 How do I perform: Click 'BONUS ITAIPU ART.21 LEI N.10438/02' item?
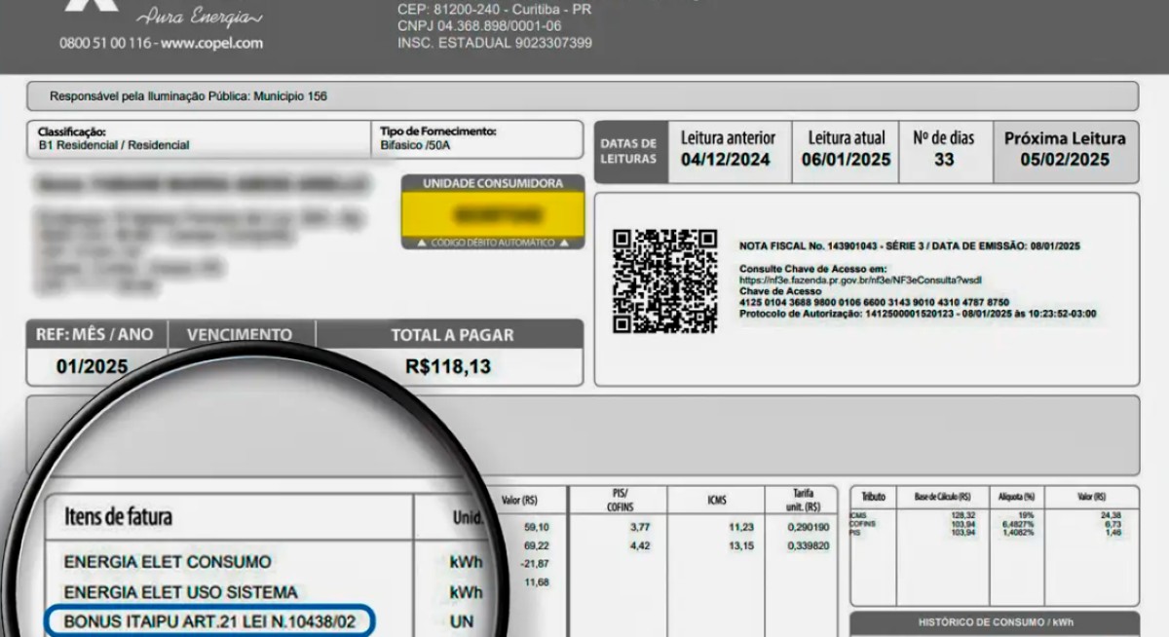tap(209, 620)
